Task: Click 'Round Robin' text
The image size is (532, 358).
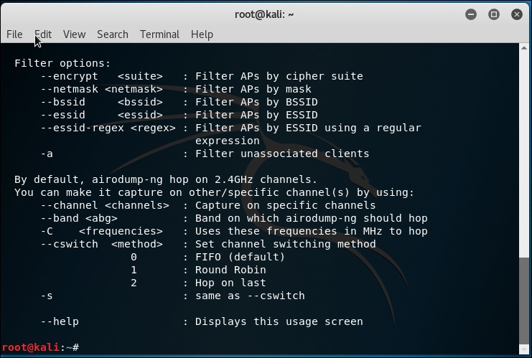Action: (x=230, y=270)
